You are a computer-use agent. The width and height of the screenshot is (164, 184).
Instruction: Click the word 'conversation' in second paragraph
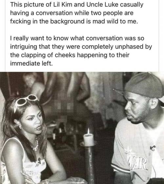[x=105, y=38]
